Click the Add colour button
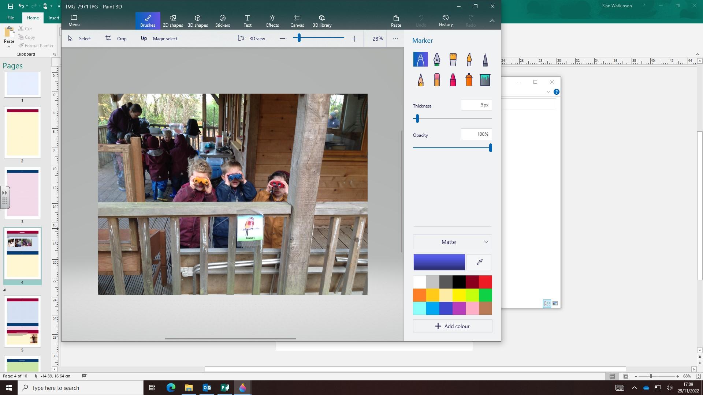Viewport: 703px width, 395px height. (453, 326)
